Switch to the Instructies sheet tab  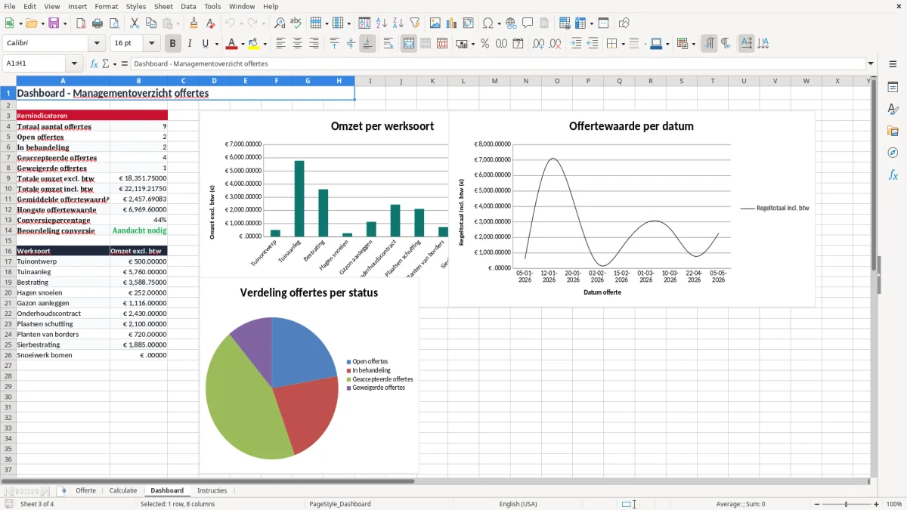(212, 490)
